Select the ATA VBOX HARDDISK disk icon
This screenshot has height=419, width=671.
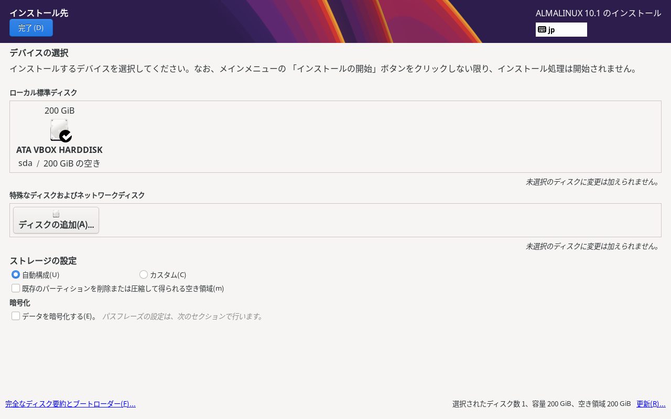(x=60, y=130)
